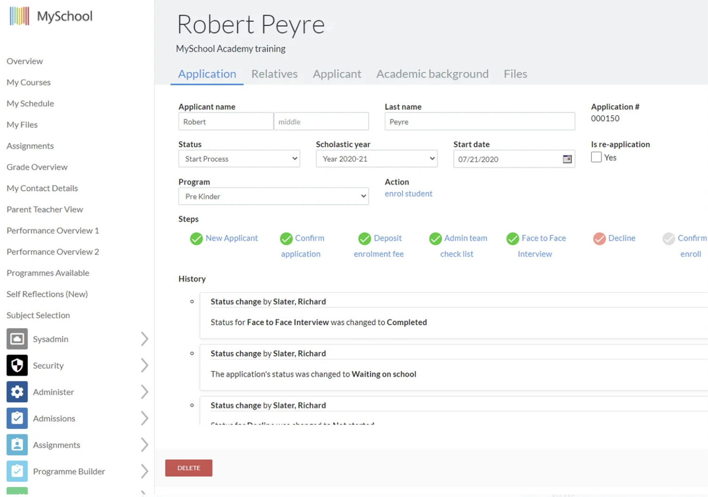The image size is (708, 497).
Task: Click the Admissions clipboard icon
Action: (17, 418)
